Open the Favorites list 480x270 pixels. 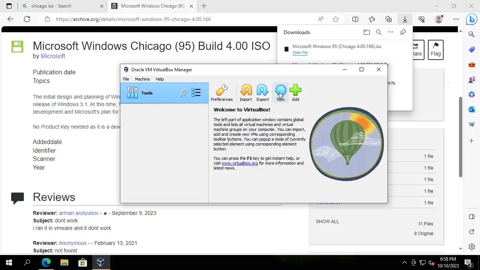372,19
